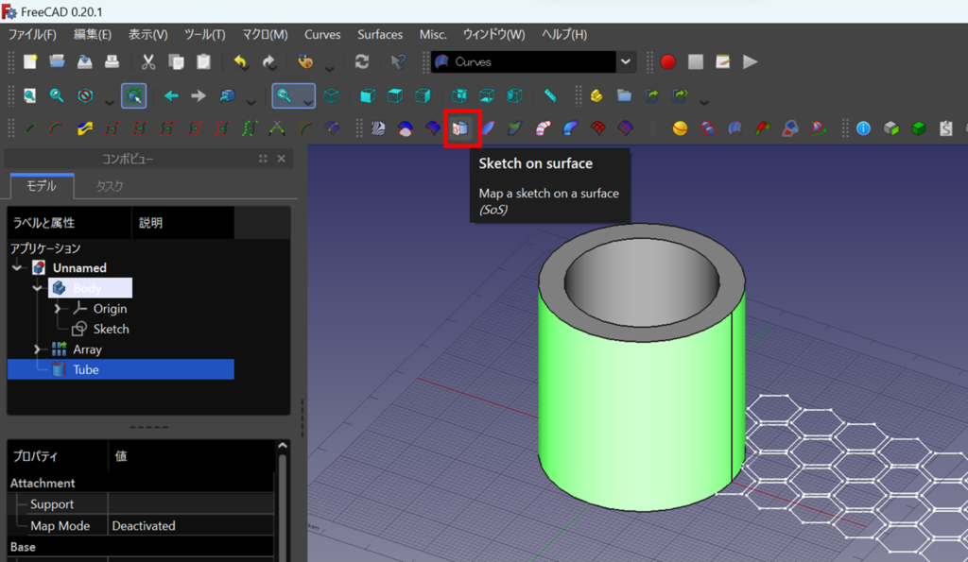Screen dimensions: 968x562
Task: Fit all content in view
Action: point(29,95)
